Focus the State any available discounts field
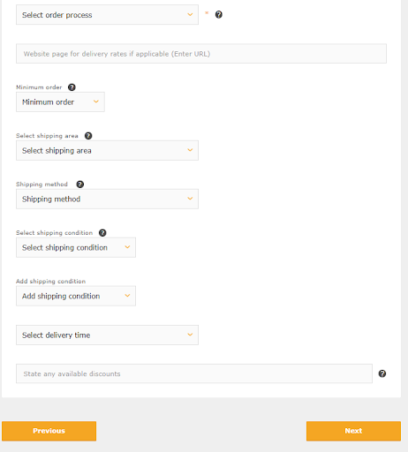 pos(194,373)
